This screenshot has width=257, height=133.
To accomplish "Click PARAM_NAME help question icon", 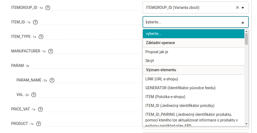I will point(52,80).
